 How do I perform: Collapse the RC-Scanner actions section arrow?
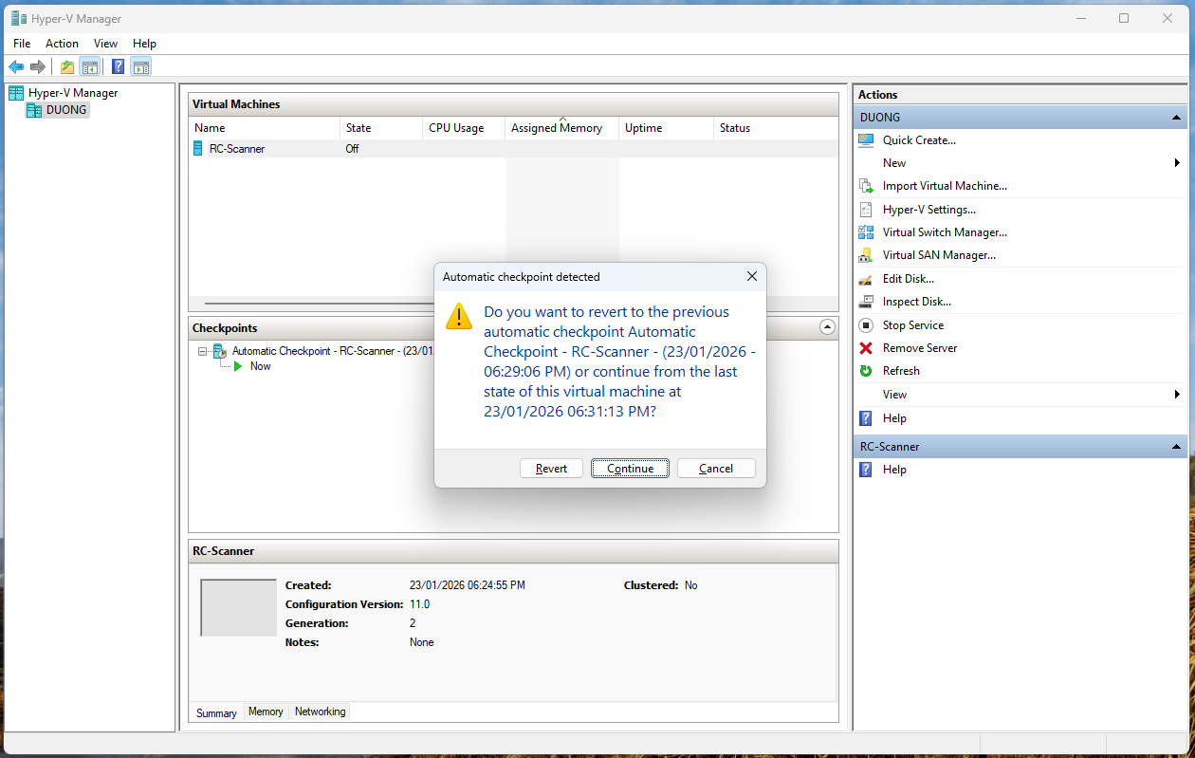click(x=1177, y=447)
